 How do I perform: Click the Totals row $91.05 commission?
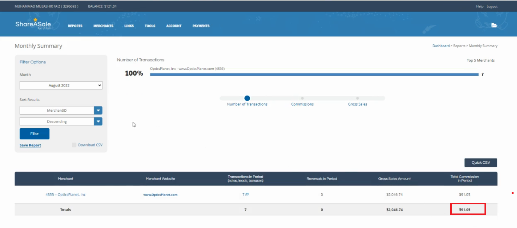(x=465, y=210)
